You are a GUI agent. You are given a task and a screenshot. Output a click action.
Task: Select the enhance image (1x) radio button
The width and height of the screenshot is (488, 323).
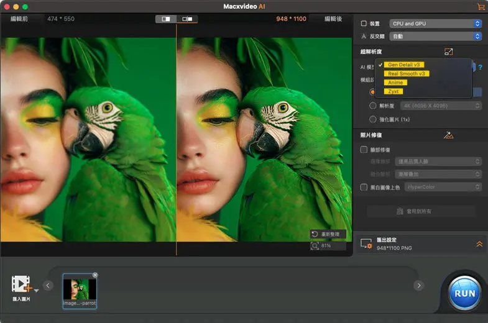click(x=373, y=119)
